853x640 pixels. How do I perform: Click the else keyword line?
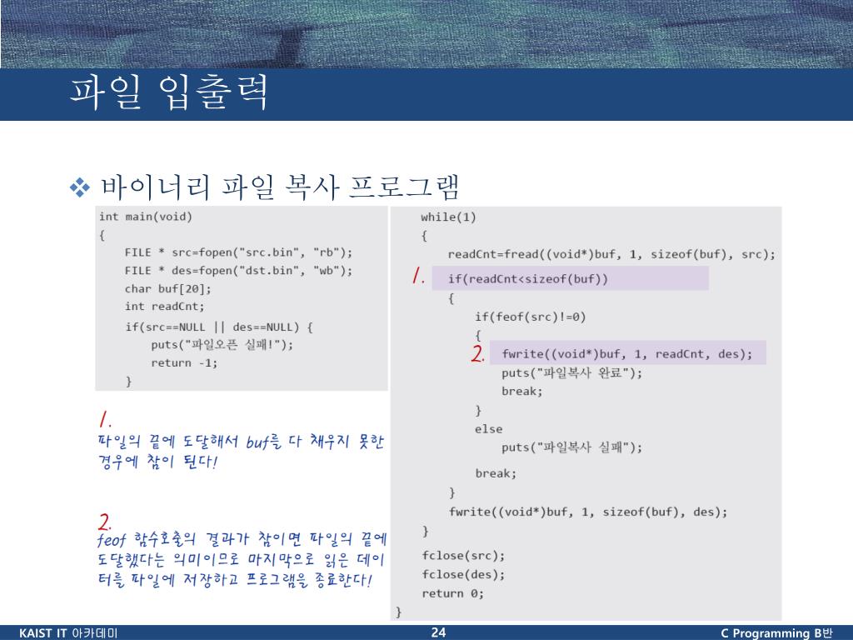point(488,429)
